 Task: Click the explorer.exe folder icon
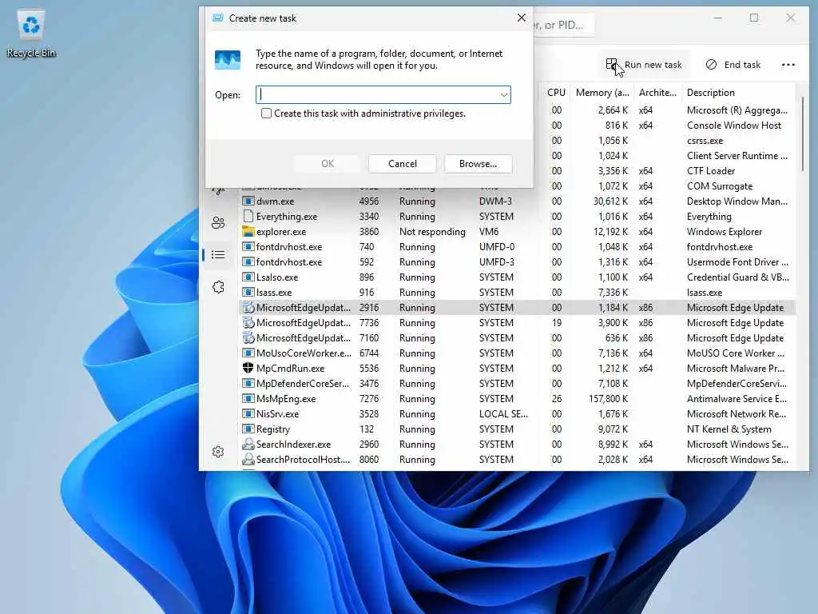248,231
